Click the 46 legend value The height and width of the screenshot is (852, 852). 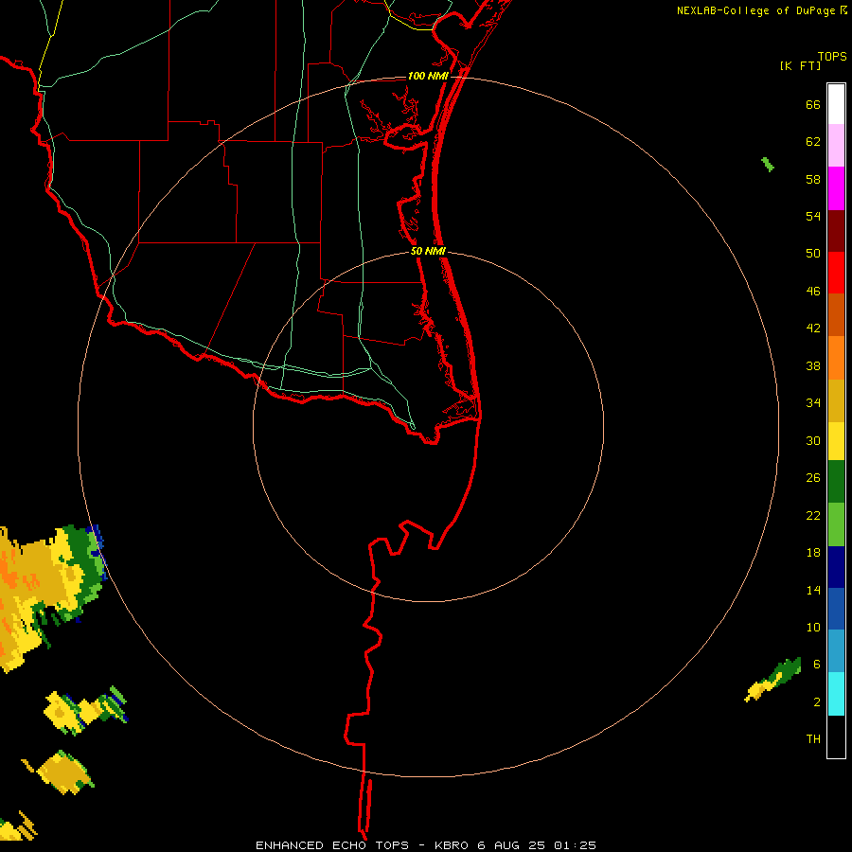click(813, 292)
